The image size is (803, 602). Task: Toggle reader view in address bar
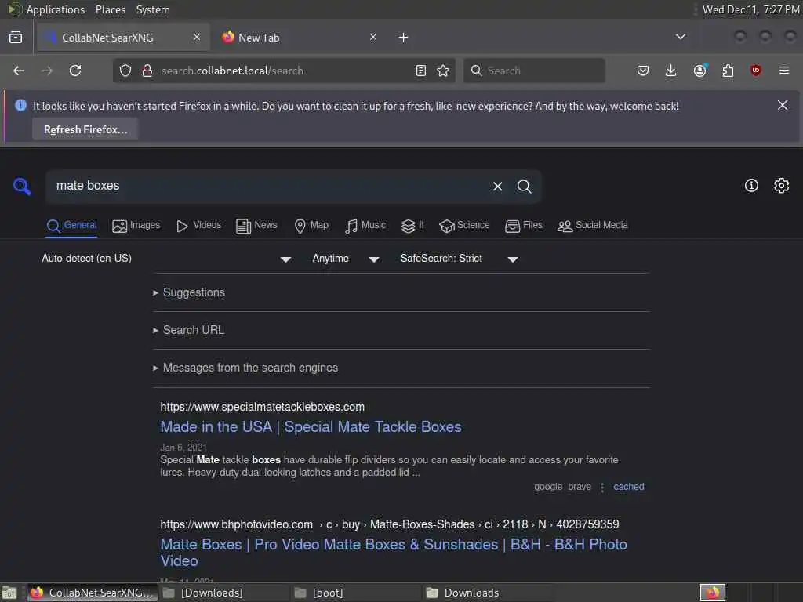[421, 71]
